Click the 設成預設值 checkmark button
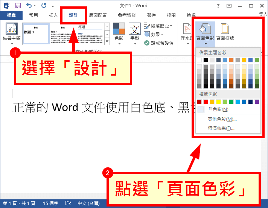Viewport: 268px width, 208px height. (x=159, y=43)
